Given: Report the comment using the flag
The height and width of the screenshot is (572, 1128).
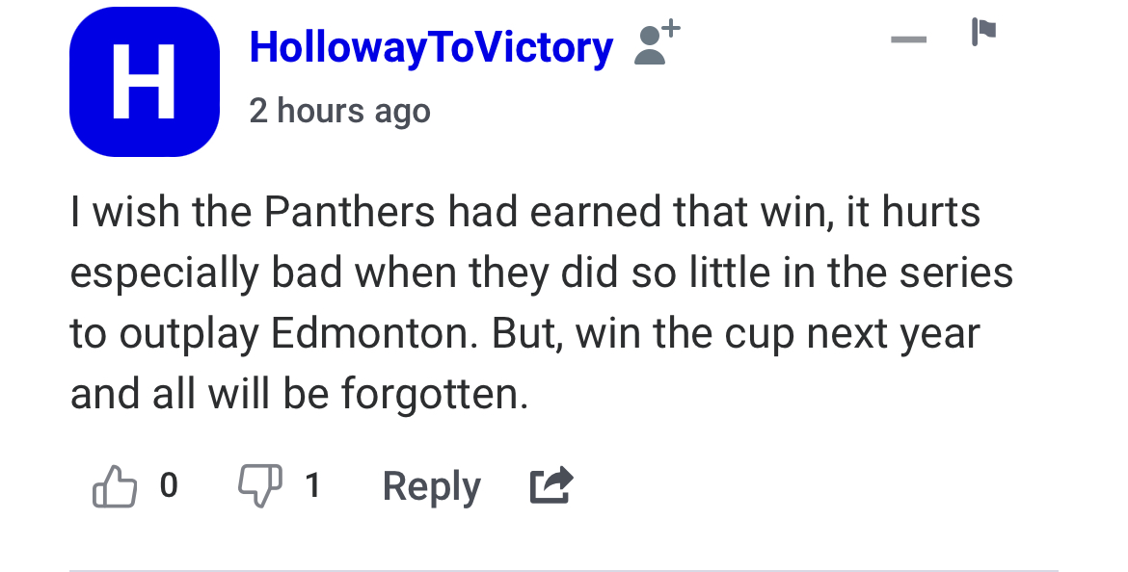Looking at the screenshot, I should (x=983, y=32).
